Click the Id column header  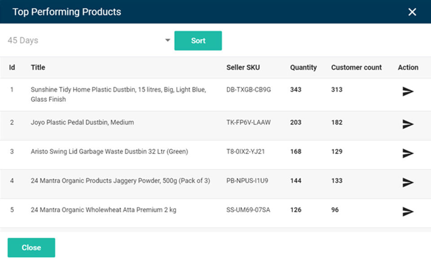(x=12, y=67)
